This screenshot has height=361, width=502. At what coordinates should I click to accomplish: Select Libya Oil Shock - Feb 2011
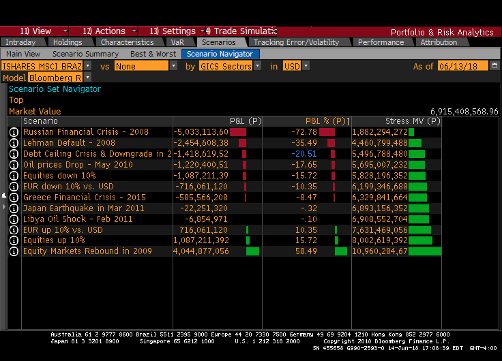pyautogui.click(x=78, y=219)
